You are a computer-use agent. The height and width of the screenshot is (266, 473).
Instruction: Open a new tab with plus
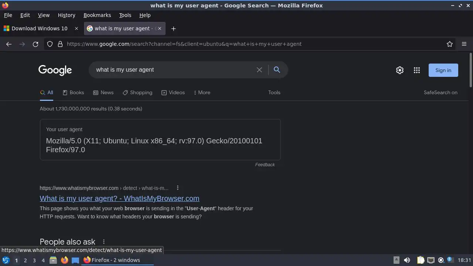click(173, 28)
